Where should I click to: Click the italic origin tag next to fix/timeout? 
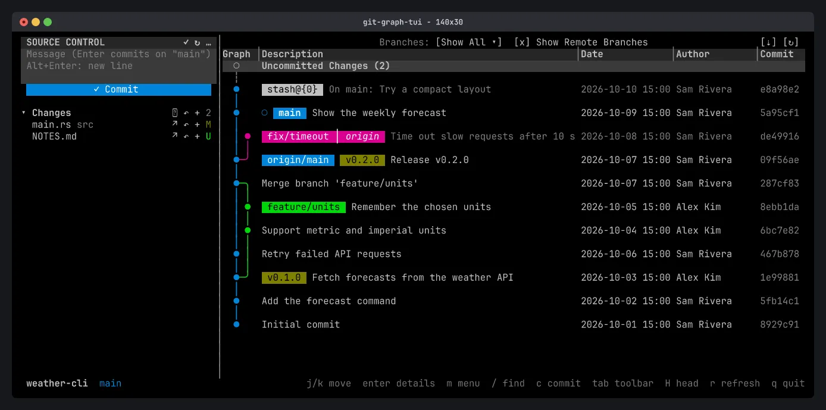click(x=362, y=136)
